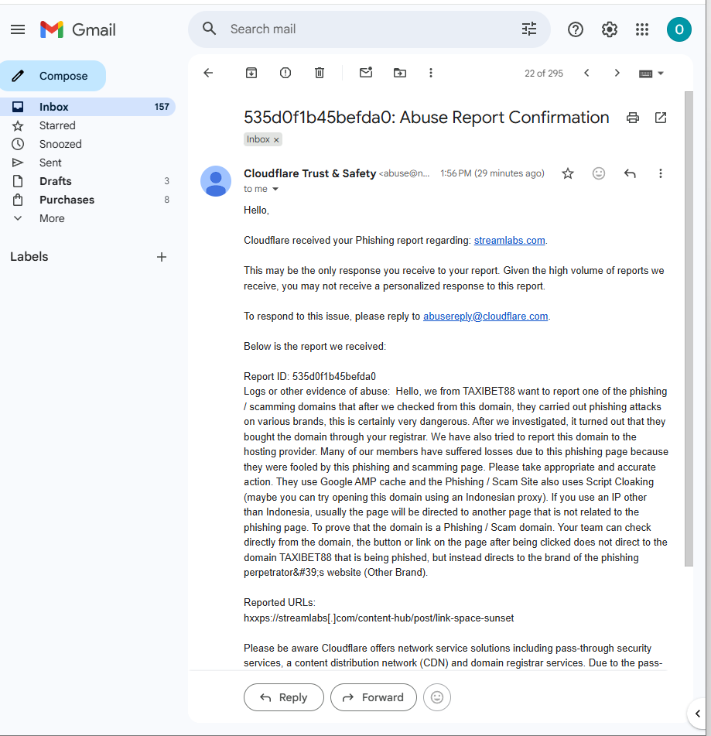711x736 pixels.
Task: Reply using the header arrow icon
Action: [630, 173]
